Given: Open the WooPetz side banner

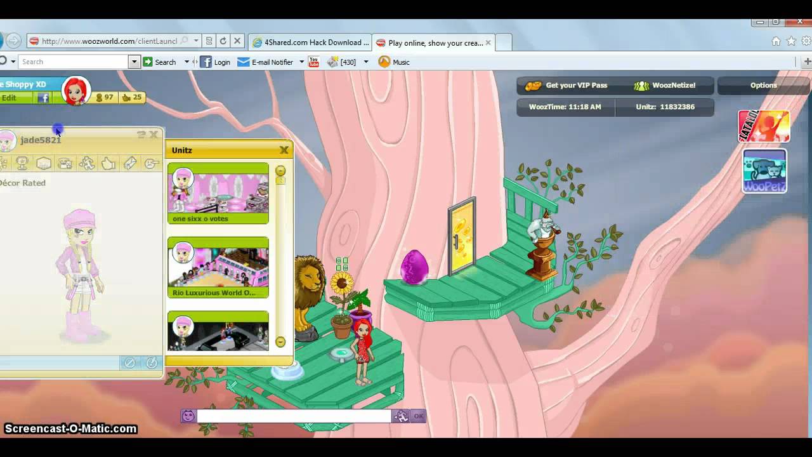Looking at the screenshot, I should 764,171.
